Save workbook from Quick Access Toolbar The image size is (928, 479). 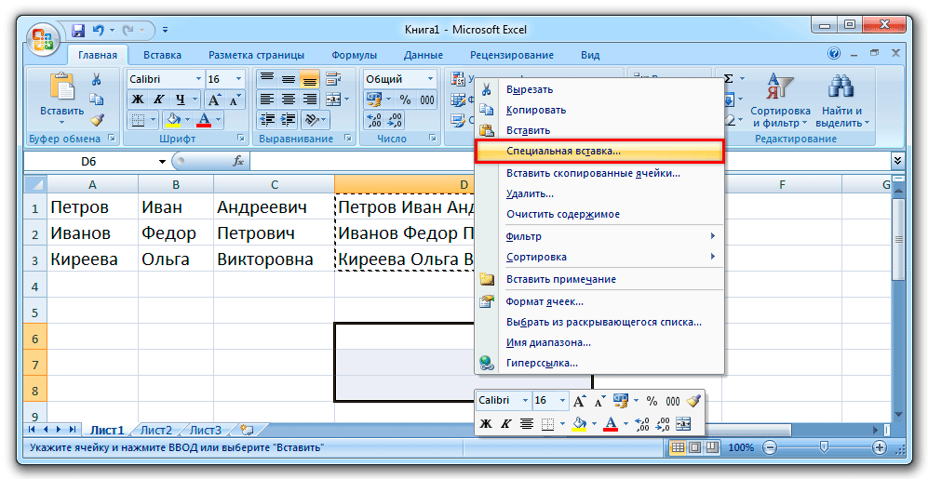78,30
